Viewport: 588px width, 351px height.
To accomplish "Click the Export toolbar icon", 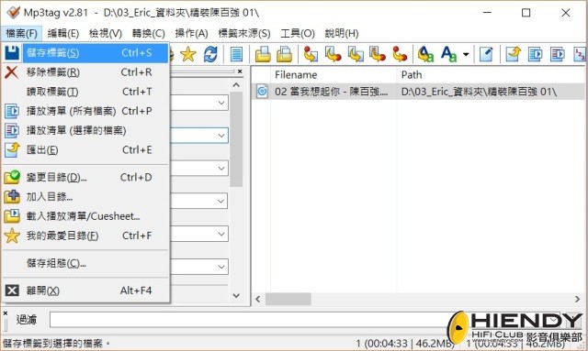I will tap(513, 55).
